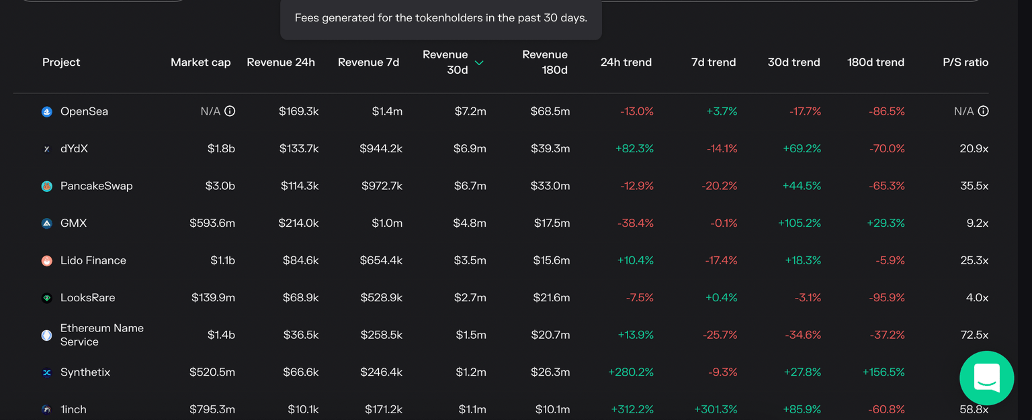Sort table by Market cap header
Viewport: 1032px width, 420px height.
click(200, 62)
